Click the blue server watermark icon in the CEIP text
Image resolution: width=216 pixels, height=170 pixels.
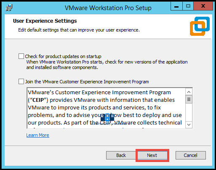[107, 117]
